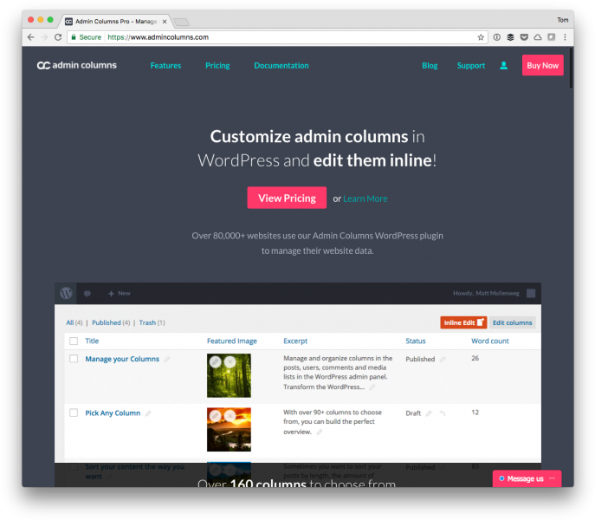This screenshot has width=595, height=520.
Task: Click the circled info extension icon
Action: 497,37
